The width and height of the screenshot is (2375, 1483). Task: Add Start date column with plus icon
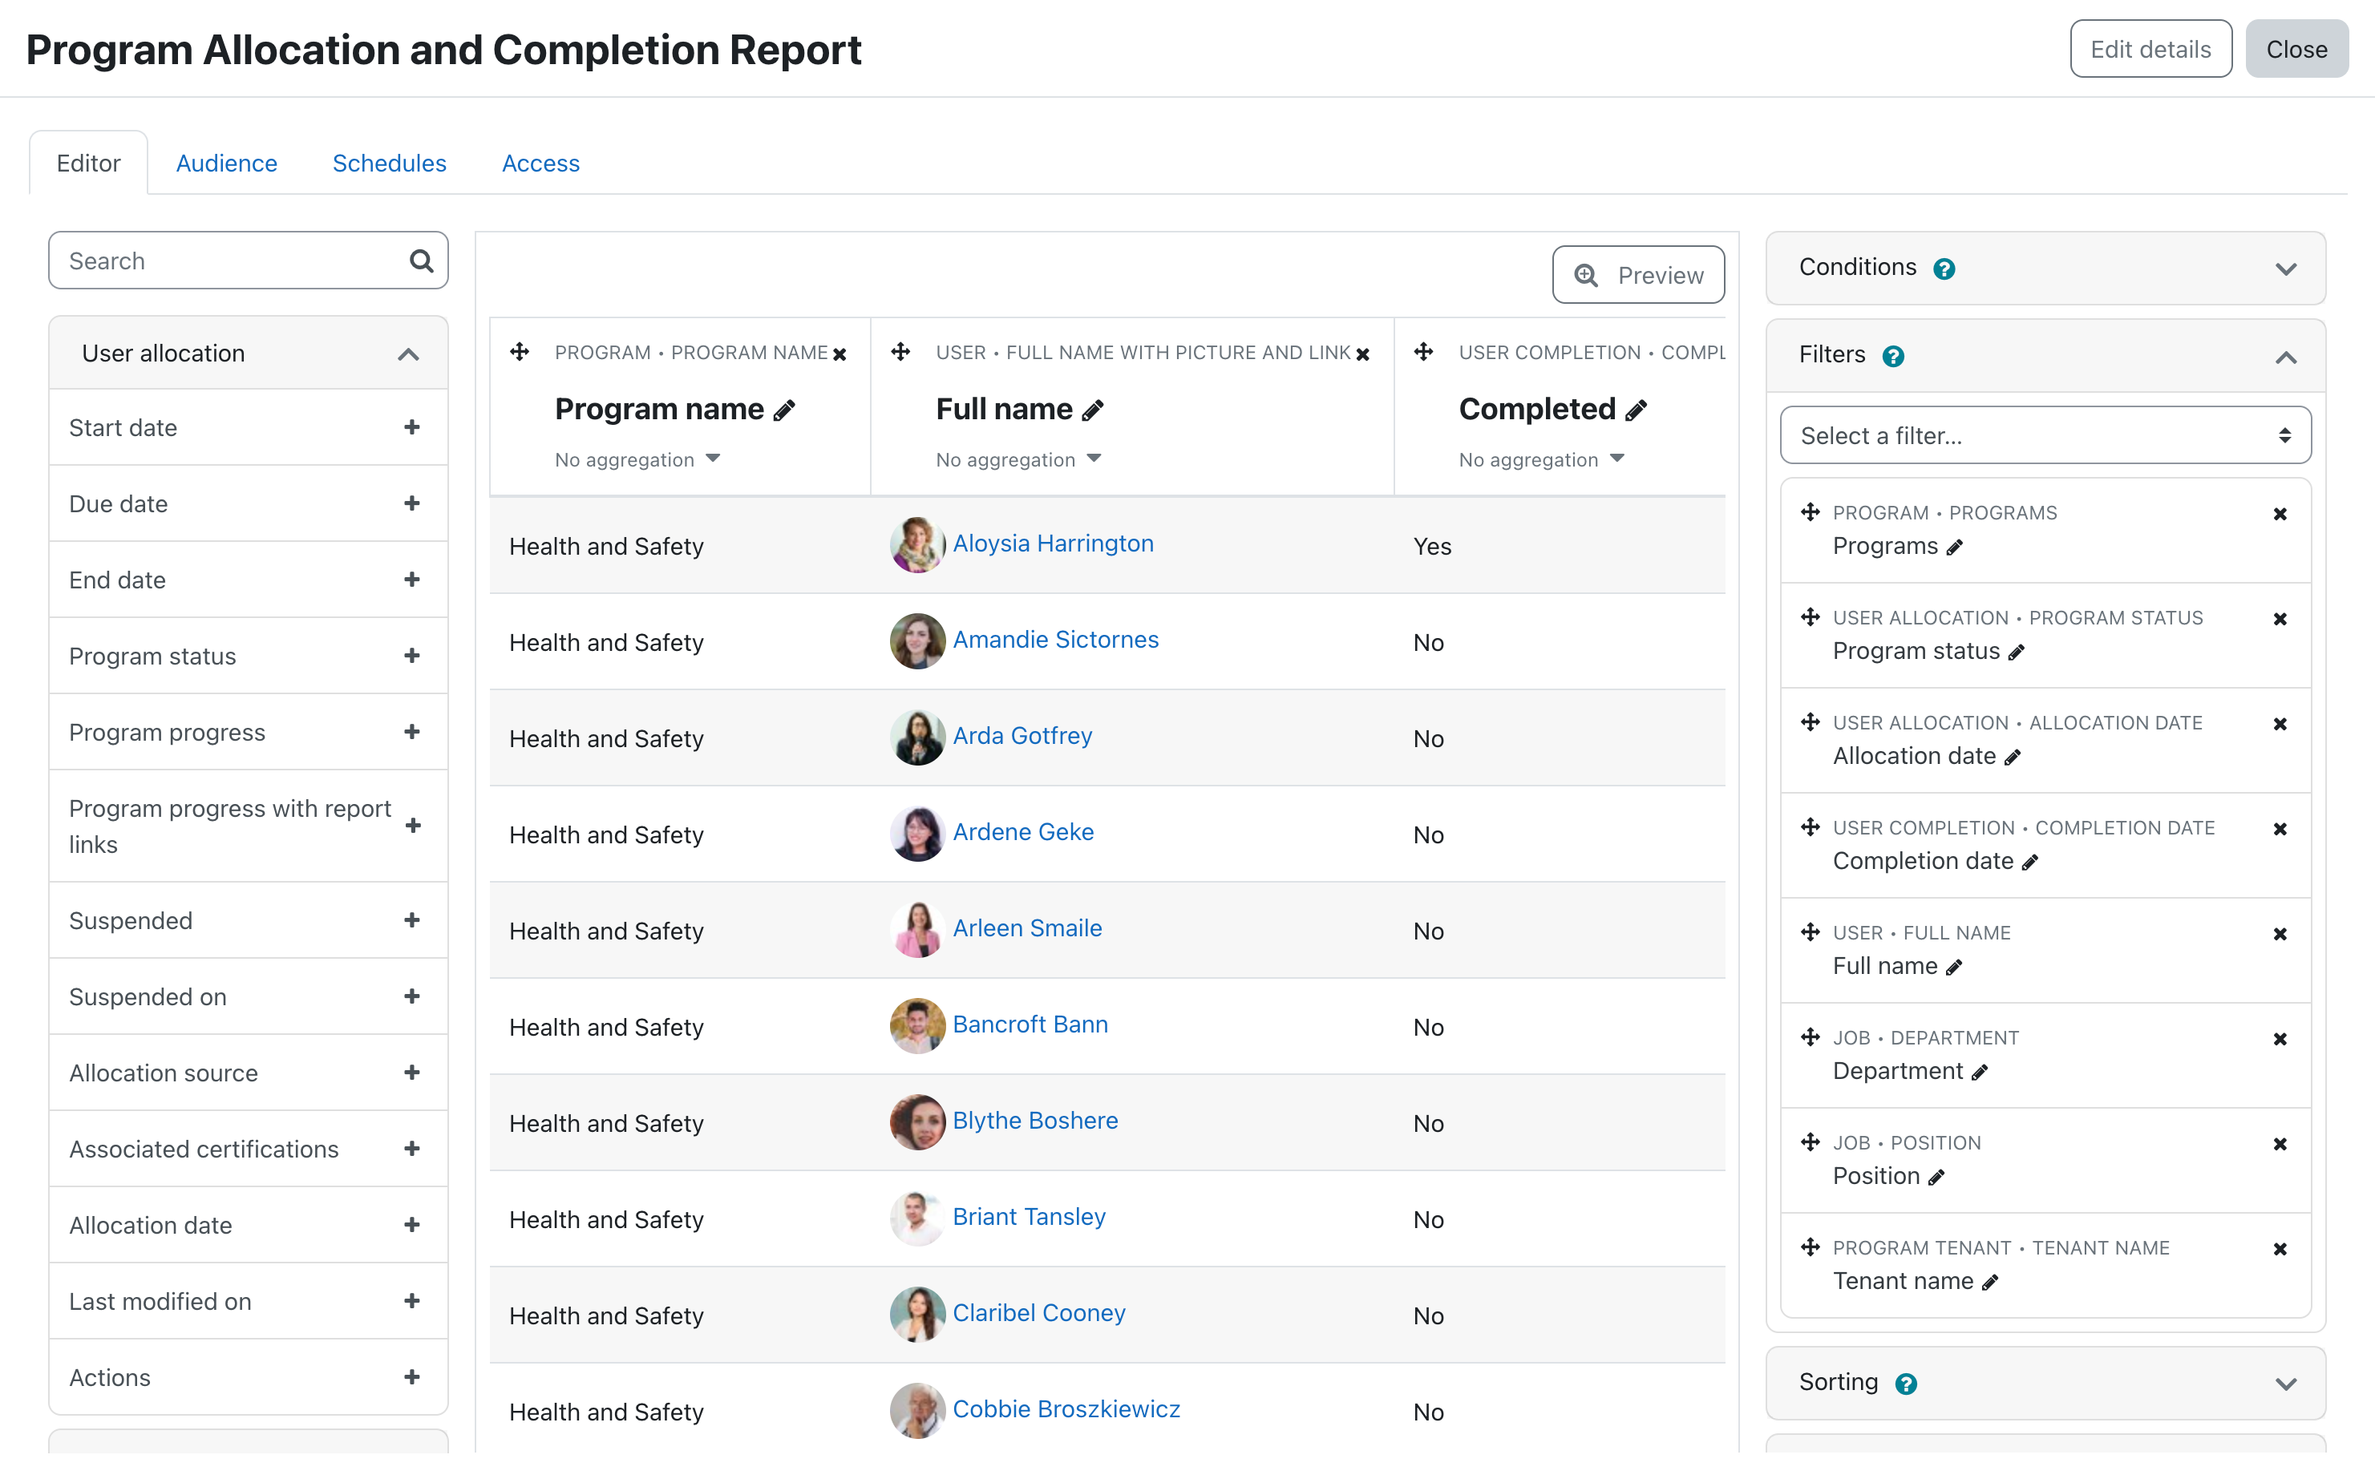pos(411,426)
